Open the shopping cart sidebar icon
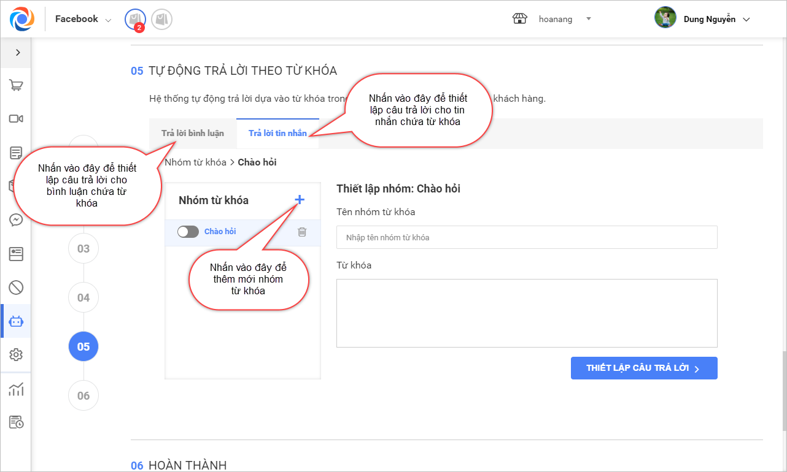 [16, 86]
